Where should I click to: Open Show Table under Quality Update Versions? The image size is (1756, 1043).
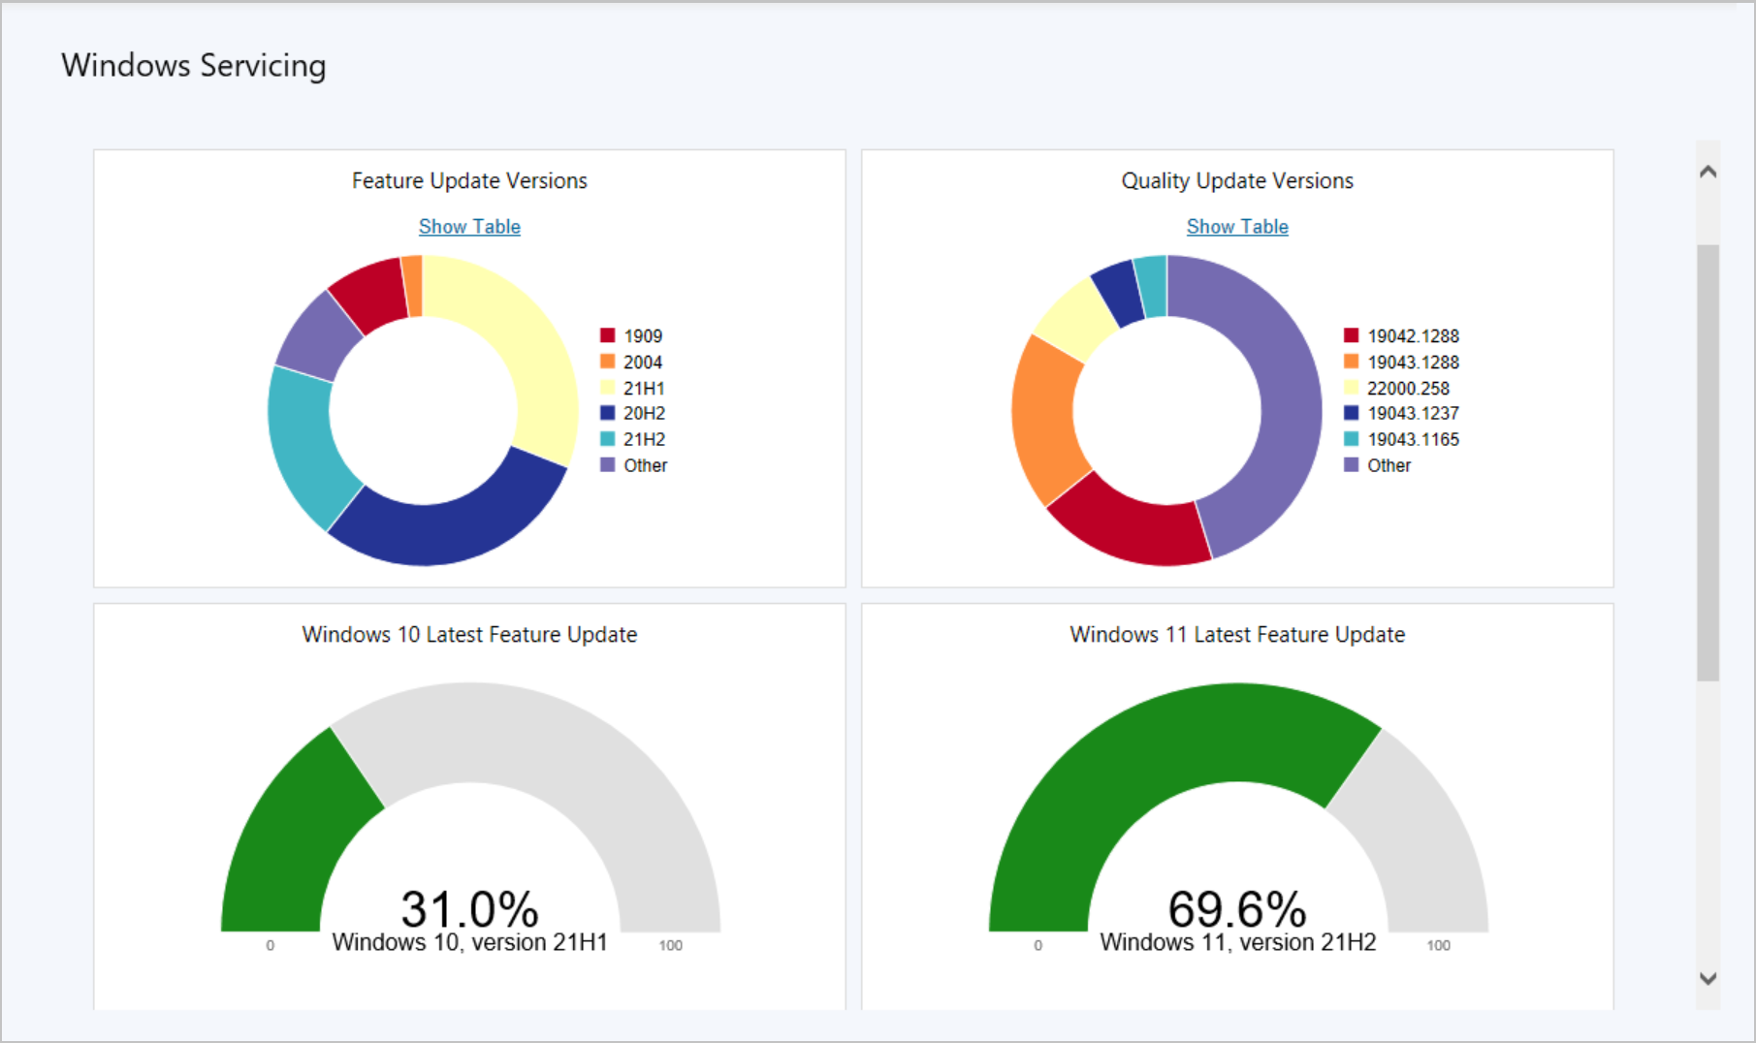click(1237, 227)
